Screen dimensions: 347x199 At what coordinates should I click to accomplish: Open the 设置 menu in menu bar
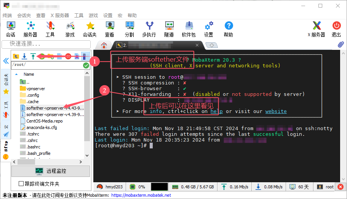click(x=108, y=16)
